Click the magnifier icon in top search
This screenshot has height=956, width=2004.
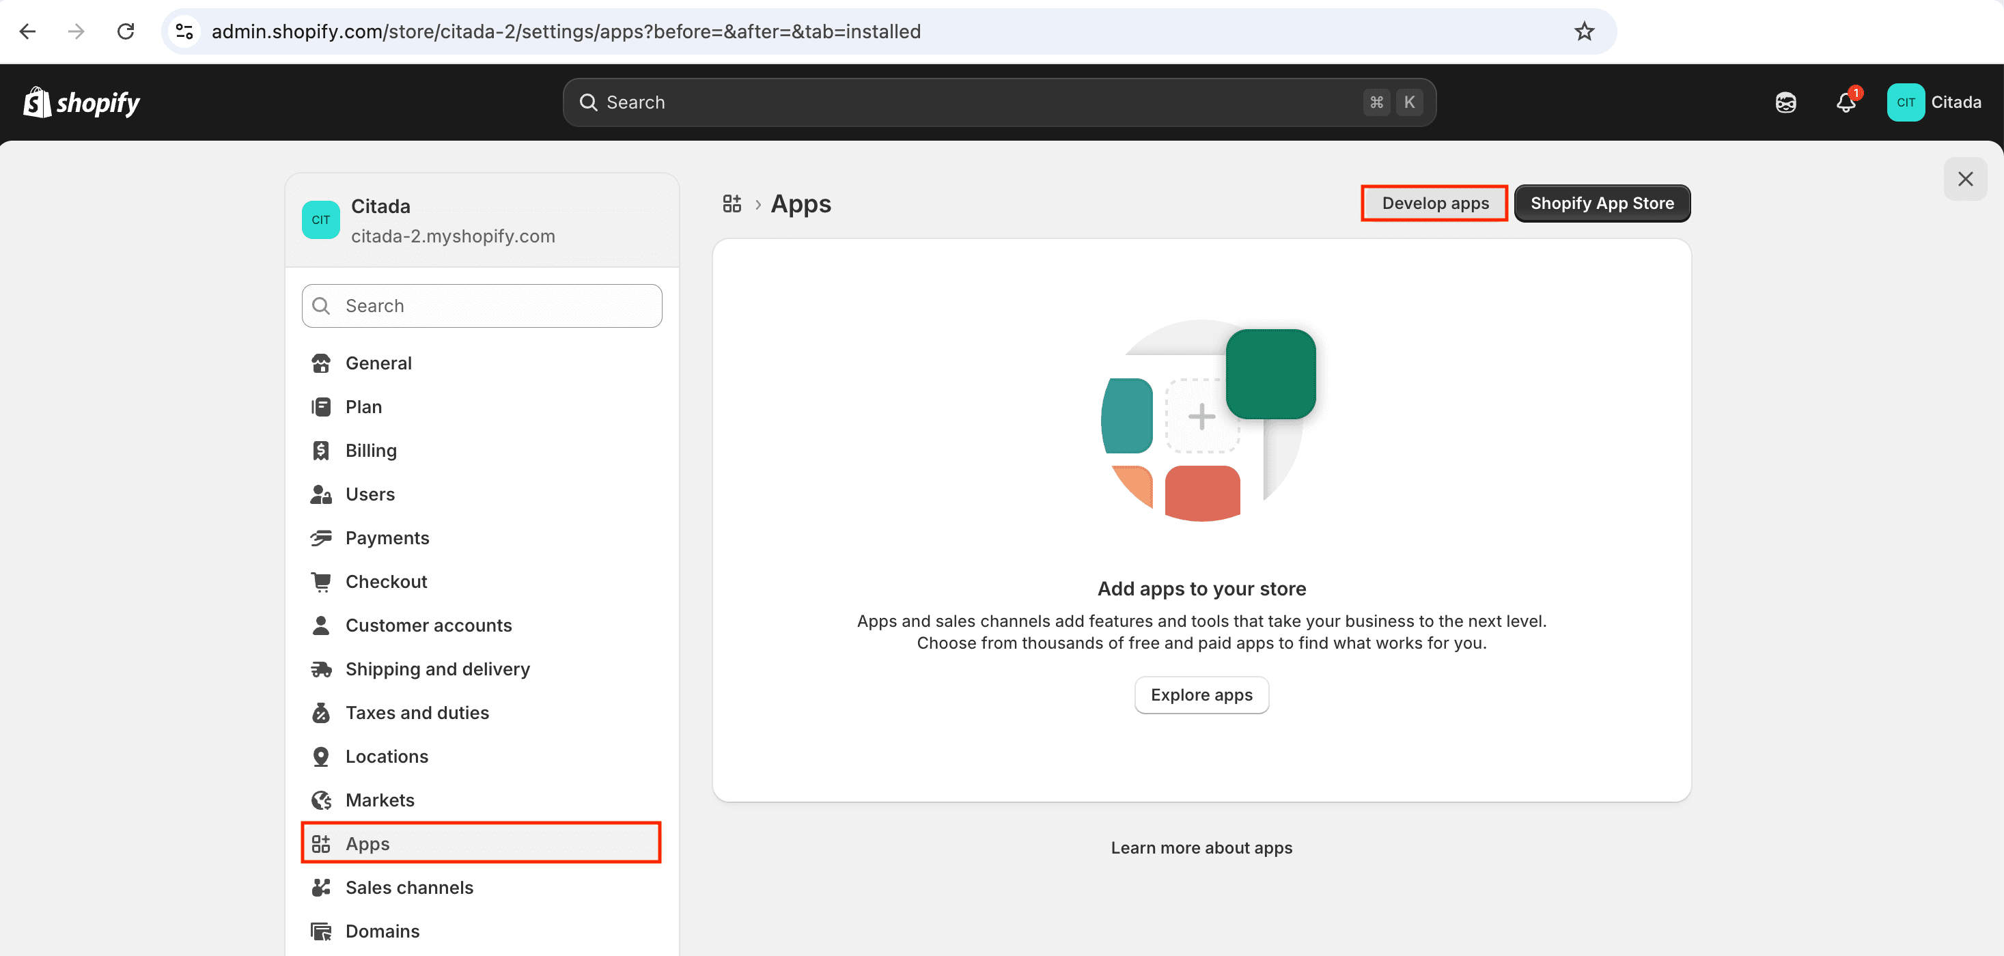588,102
